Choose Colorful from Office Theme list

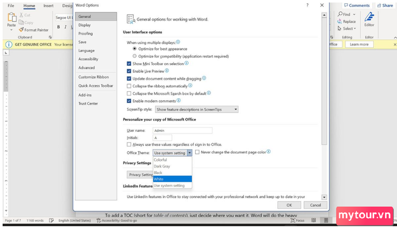[x=172, y=160]
